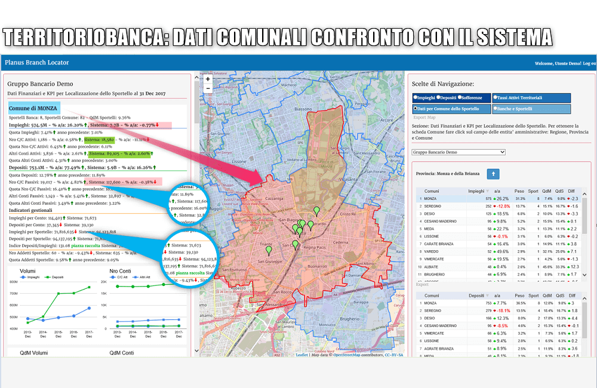This screenshot has width=597, height=388.
Task: Click the Peso header in Impieghi table
Action: pyautogui.click(x=519, y=191)
